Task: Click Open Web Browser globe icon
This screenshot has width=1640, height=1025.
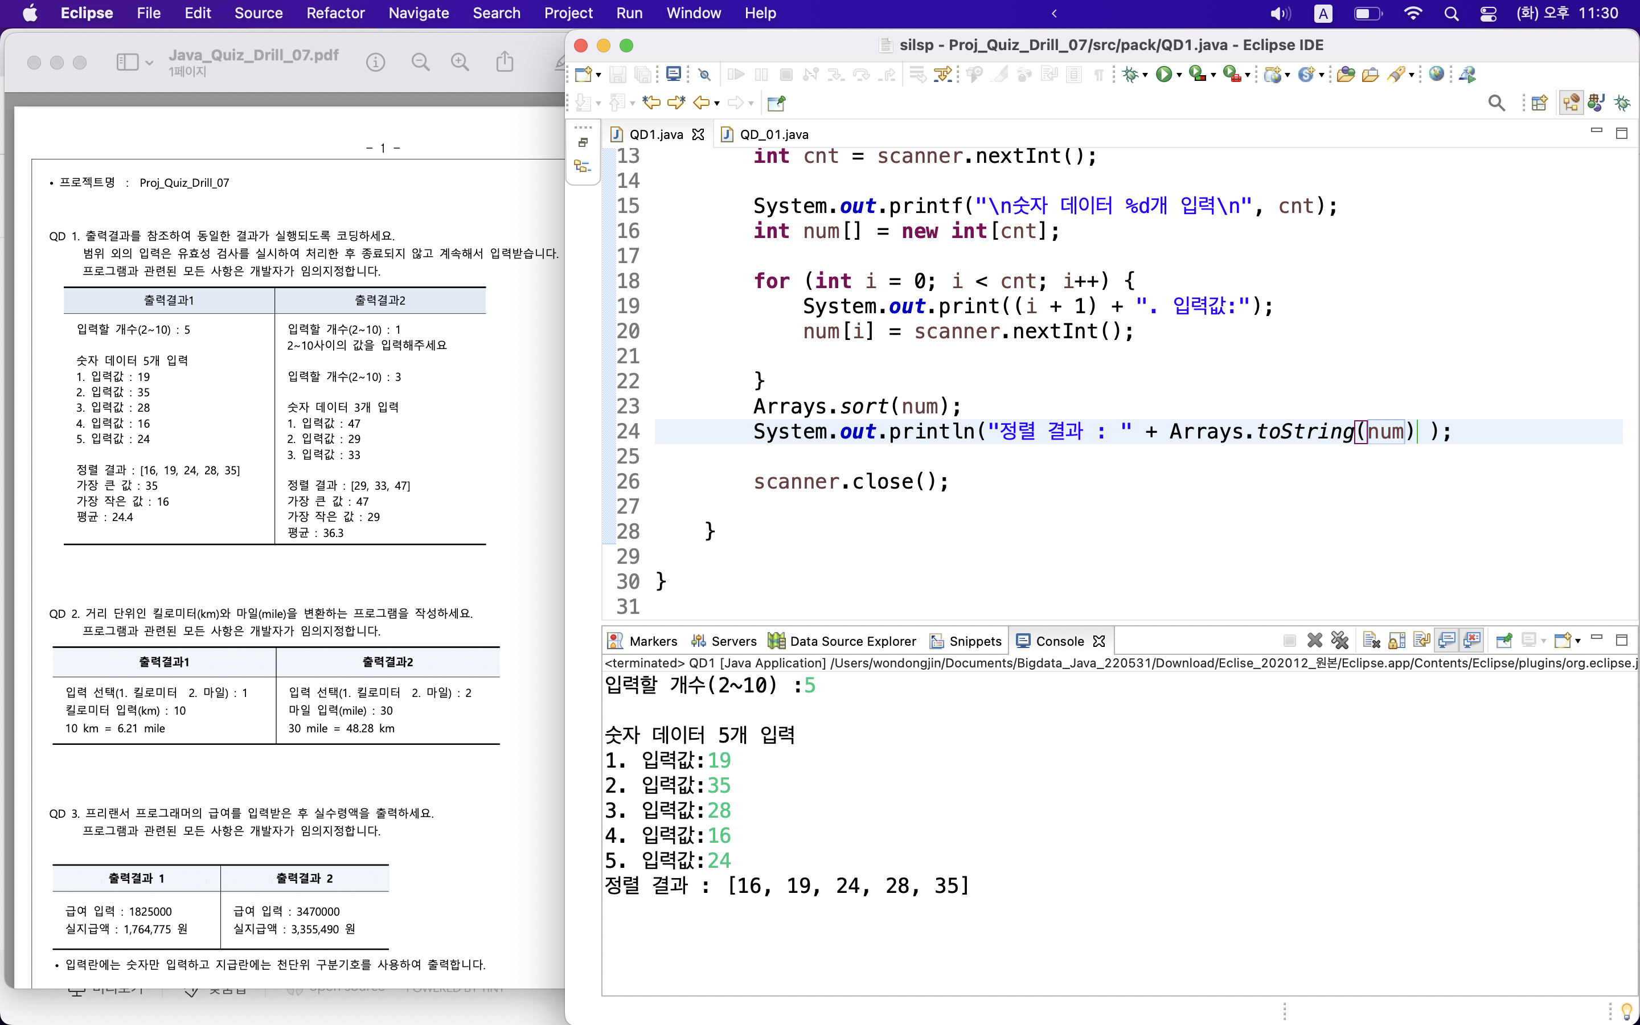Action: pyautogui.click(x=1436, y=75)
